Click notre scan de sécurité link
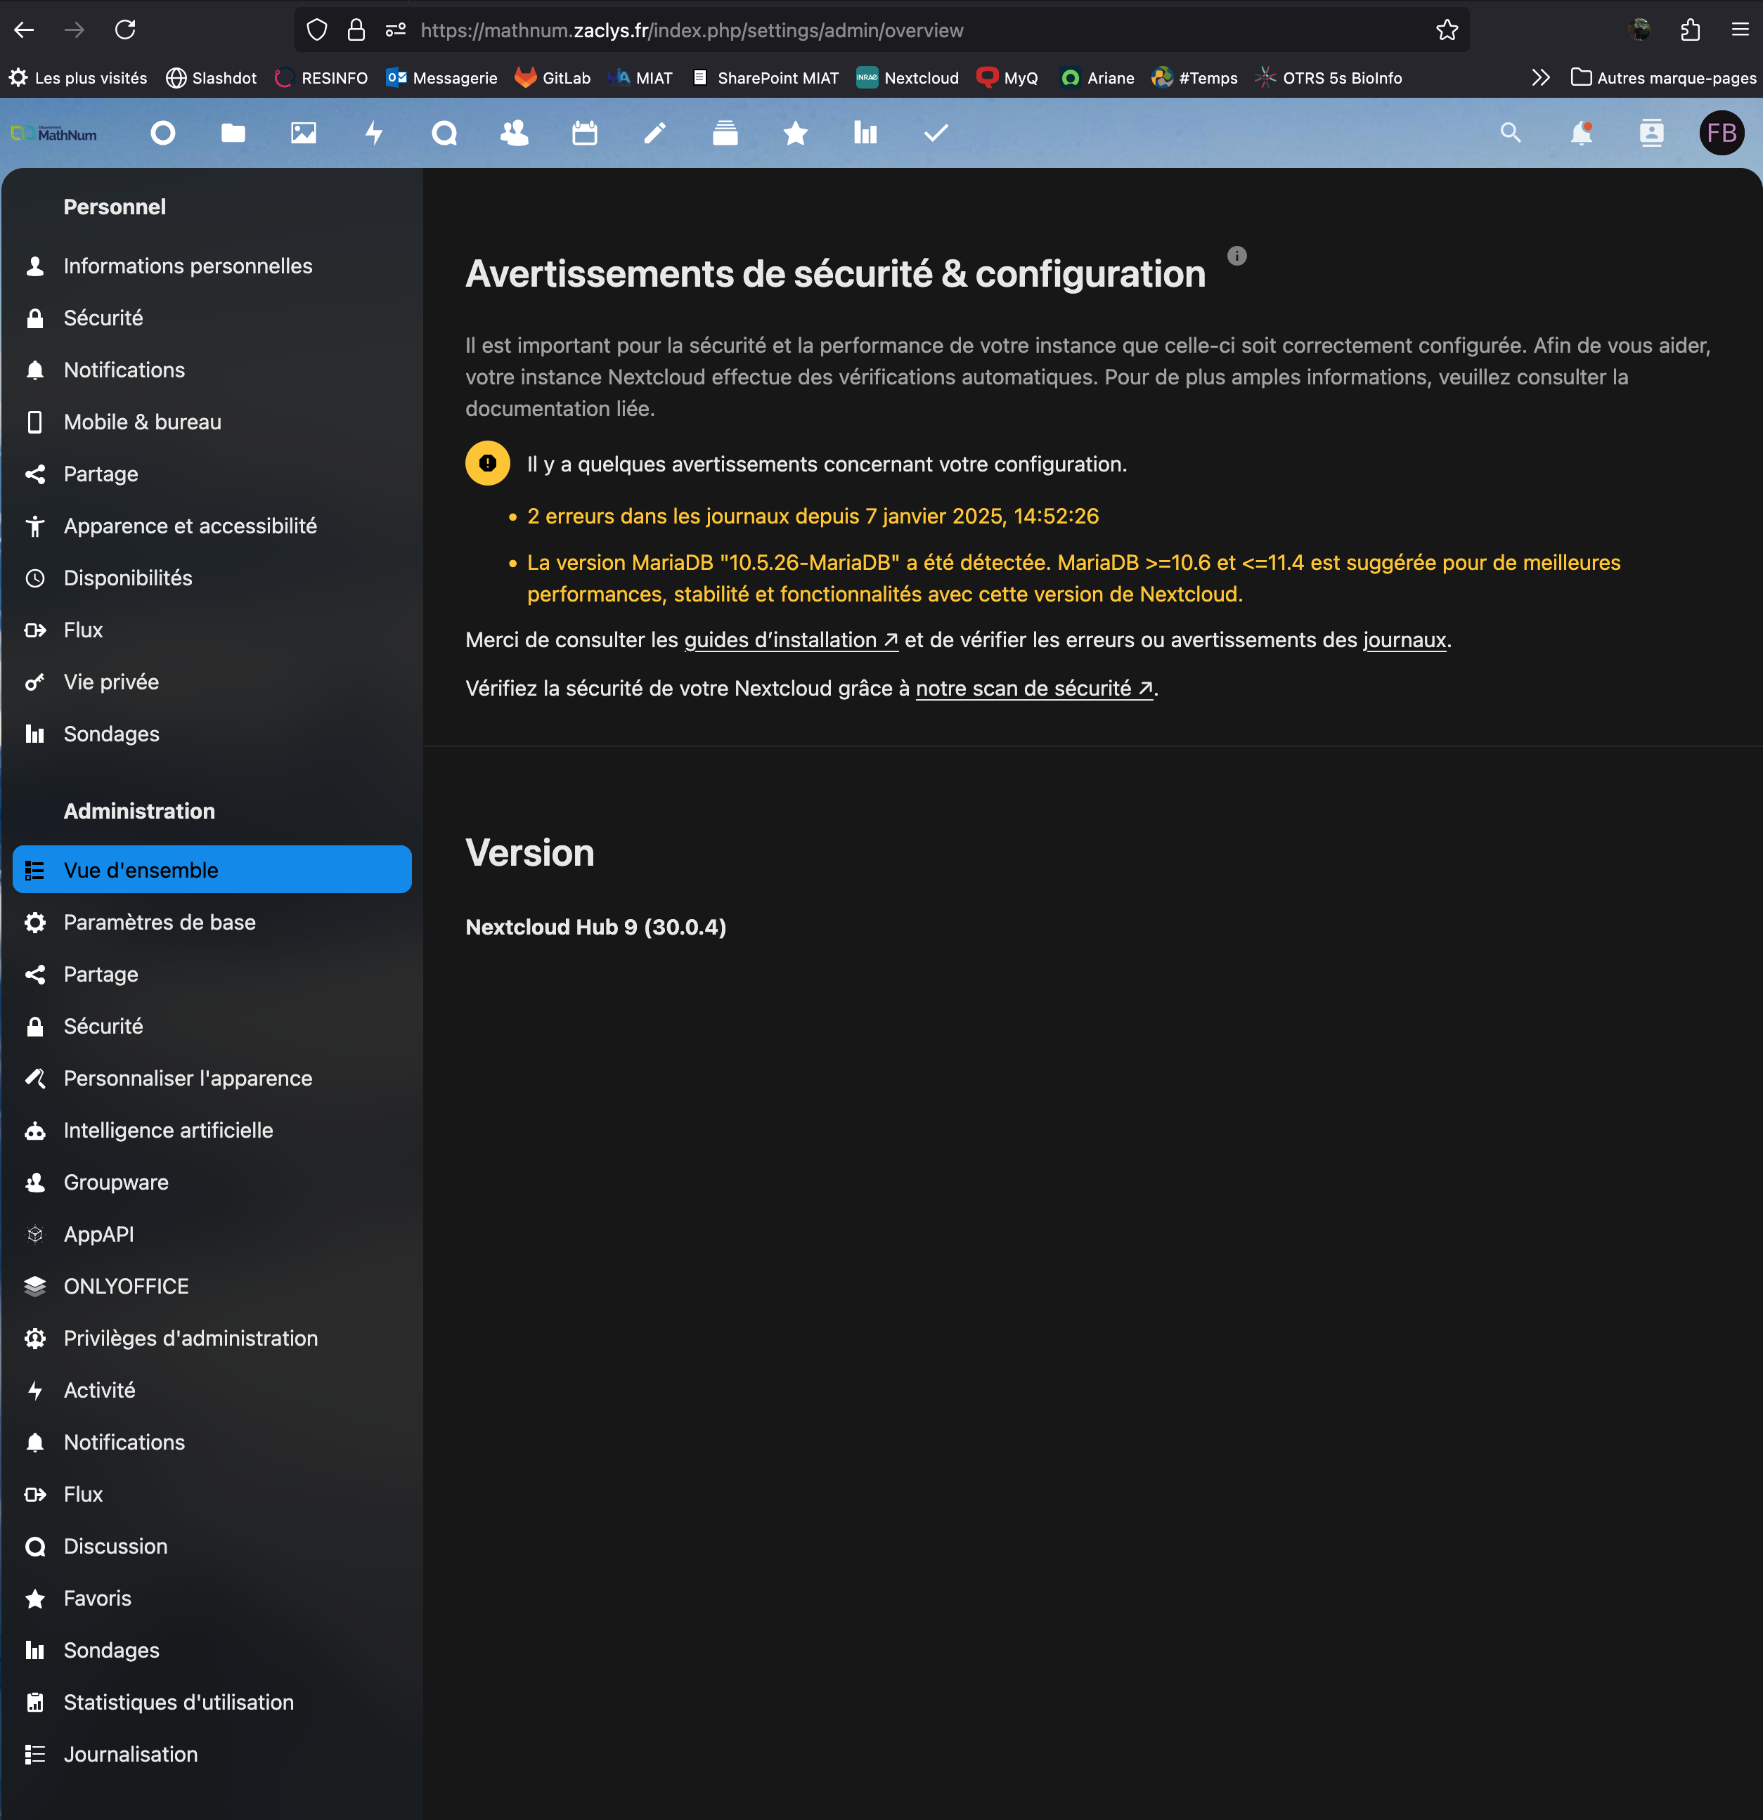The height and width of the screenshot is (1820, 1763). click(x=1033, y=688)
